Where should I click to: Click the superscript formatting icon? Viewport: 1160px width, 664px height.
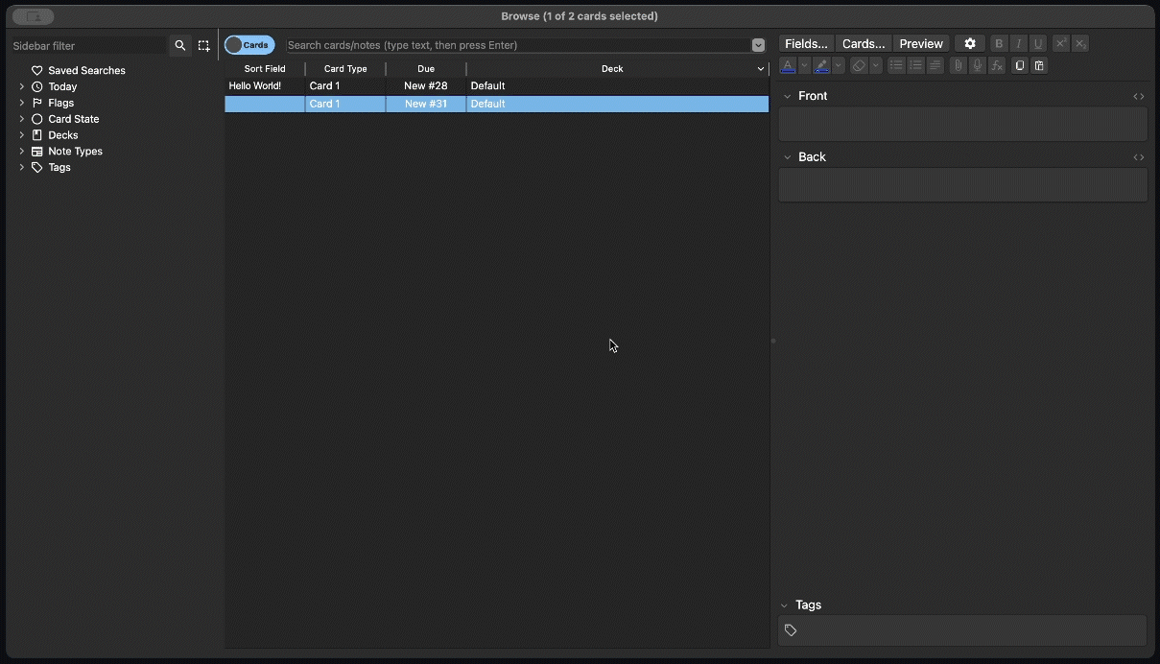pyautogui.click(x=1060, y=44)
